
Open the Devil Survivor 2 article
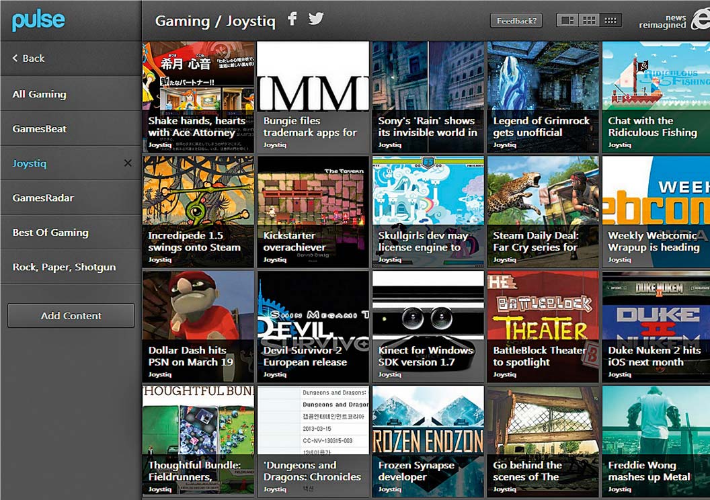pos(313,326)
